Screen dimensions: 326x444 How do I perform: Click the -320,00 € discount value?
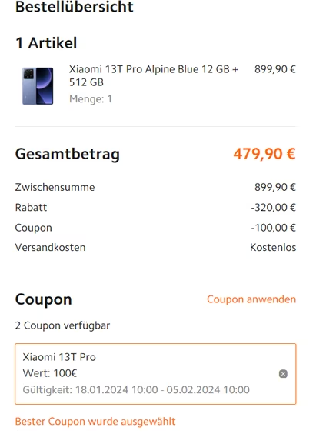273,208
